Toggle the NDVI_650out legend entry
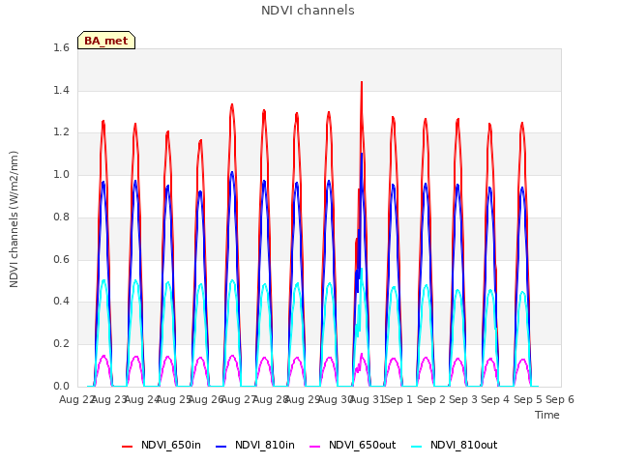This screenshot has width=619, height=464. (352, 446)
